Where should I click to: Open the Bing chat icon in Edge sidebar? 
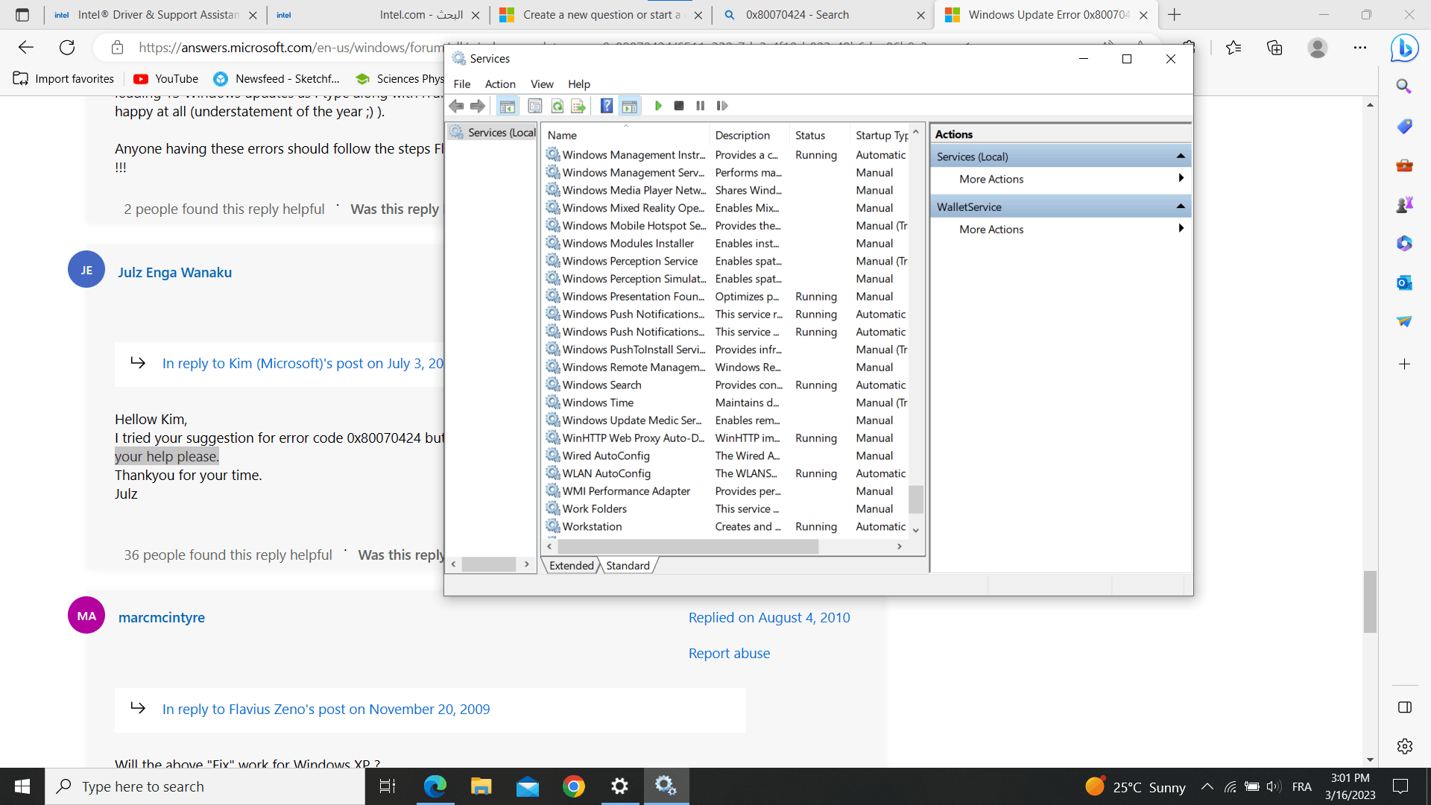1404,48
